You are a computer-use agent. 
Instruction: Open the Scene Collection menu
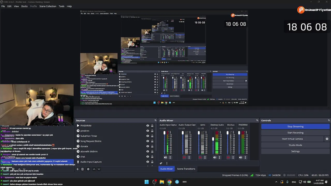pos(48,6)
